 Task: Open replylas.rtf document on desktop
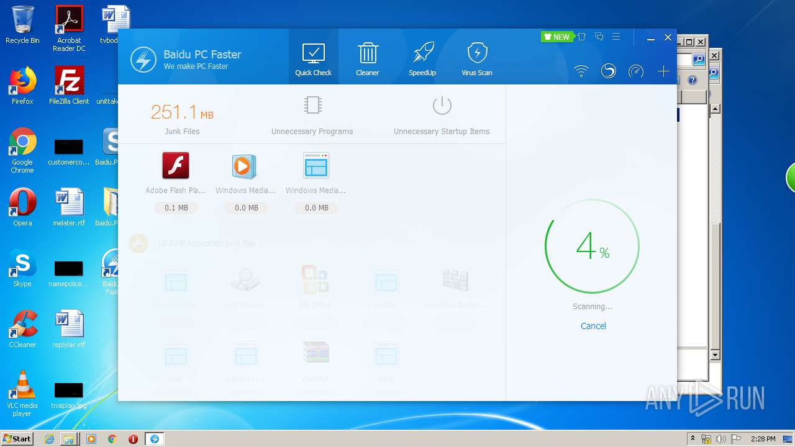[x=69, y=329]
